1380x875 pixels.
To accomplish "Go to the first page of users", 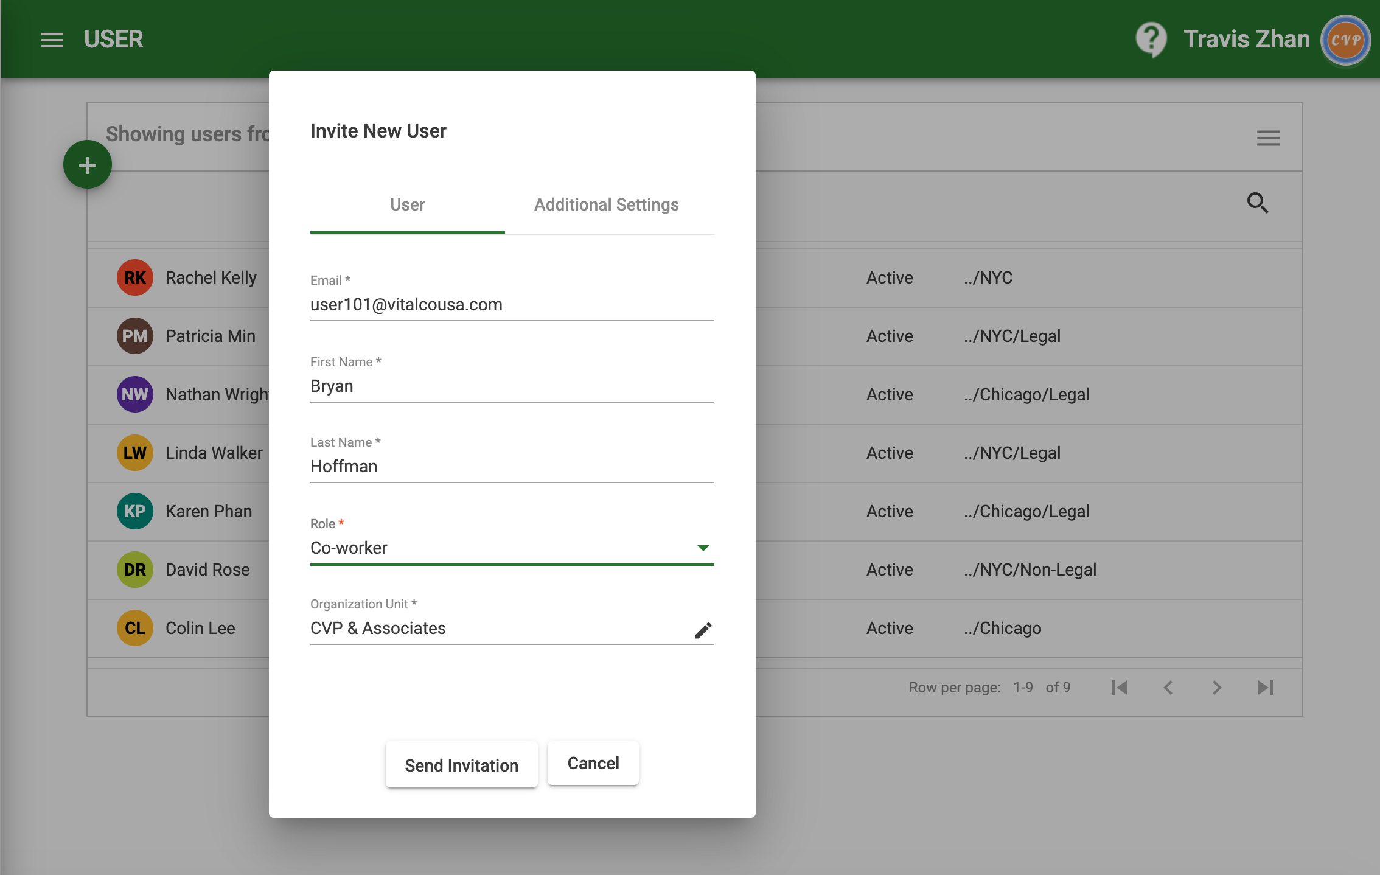I will coord(1120,688).
